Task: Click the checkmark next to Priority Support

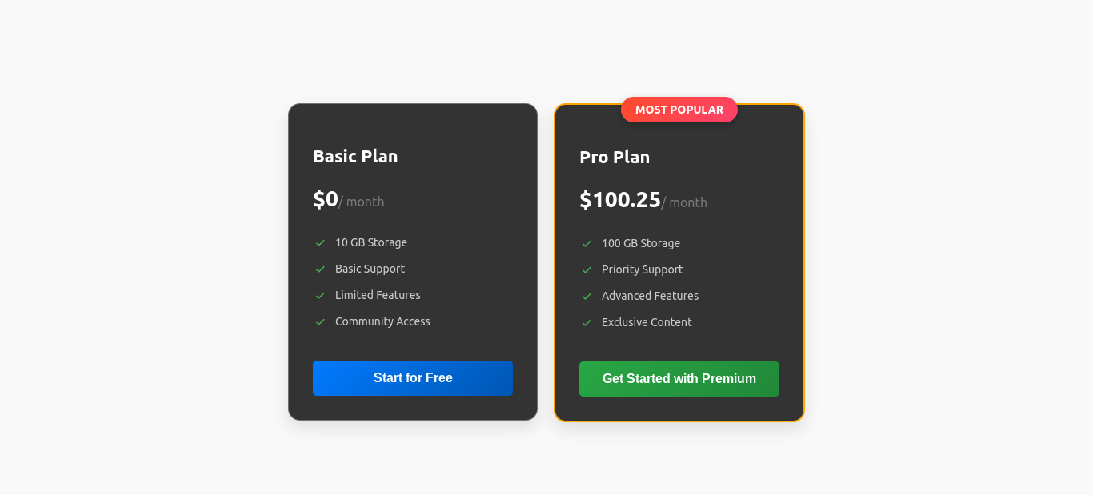Action: coord(587,269)
